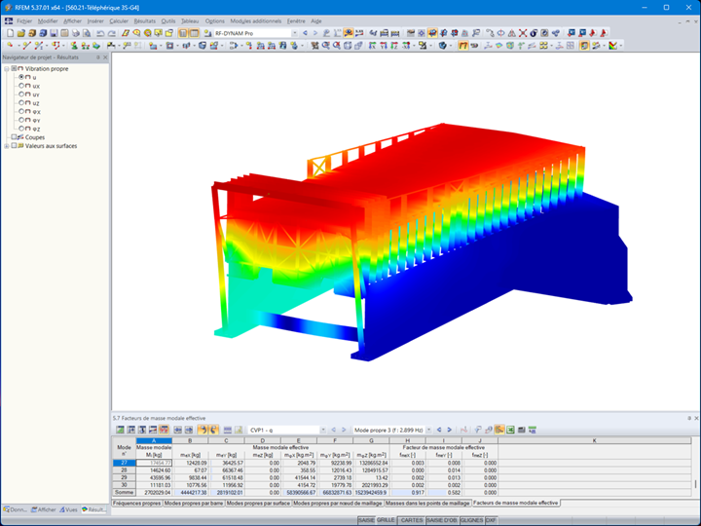Toggle GRILLE status bar button
The height and width of the screenshot is (526, 701).
[386, 520]
